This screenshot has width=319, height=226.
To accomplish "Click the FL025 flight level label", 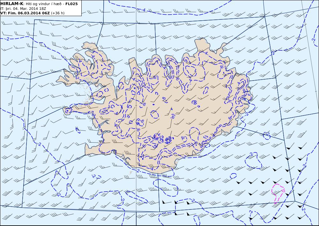I will pyautogui.click(x=71, y=4).
